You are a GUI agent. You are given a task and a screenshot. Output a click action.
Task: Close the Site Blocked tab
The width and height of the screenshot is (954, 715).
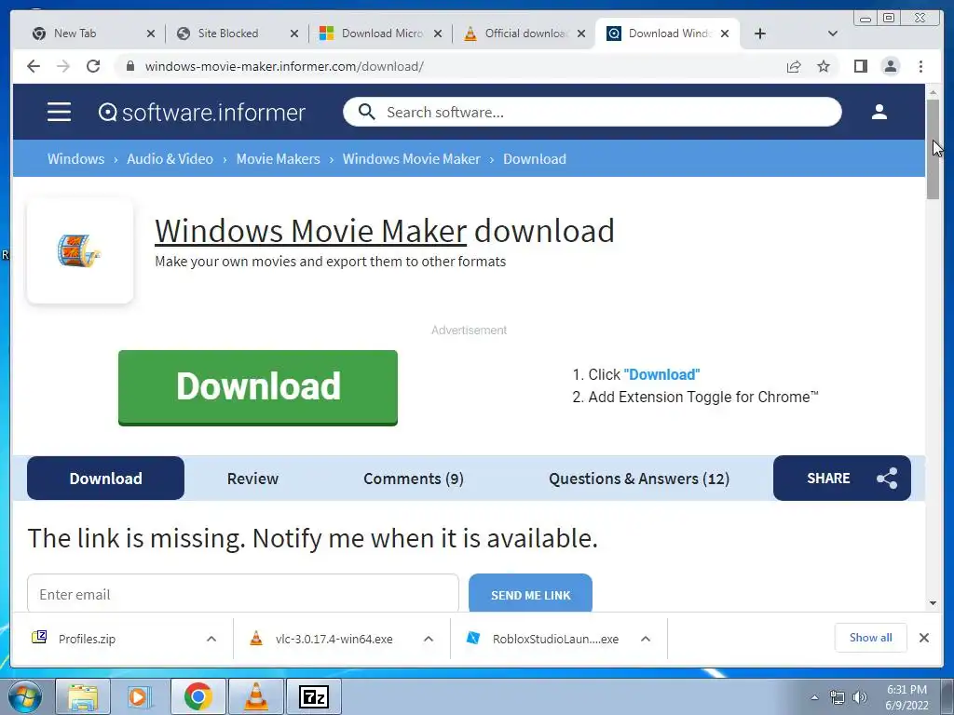294,34
